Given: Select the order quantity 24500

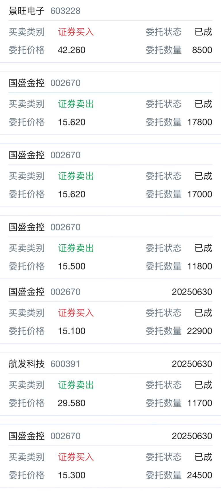Looking at the screenshot, I should (199, 475).
